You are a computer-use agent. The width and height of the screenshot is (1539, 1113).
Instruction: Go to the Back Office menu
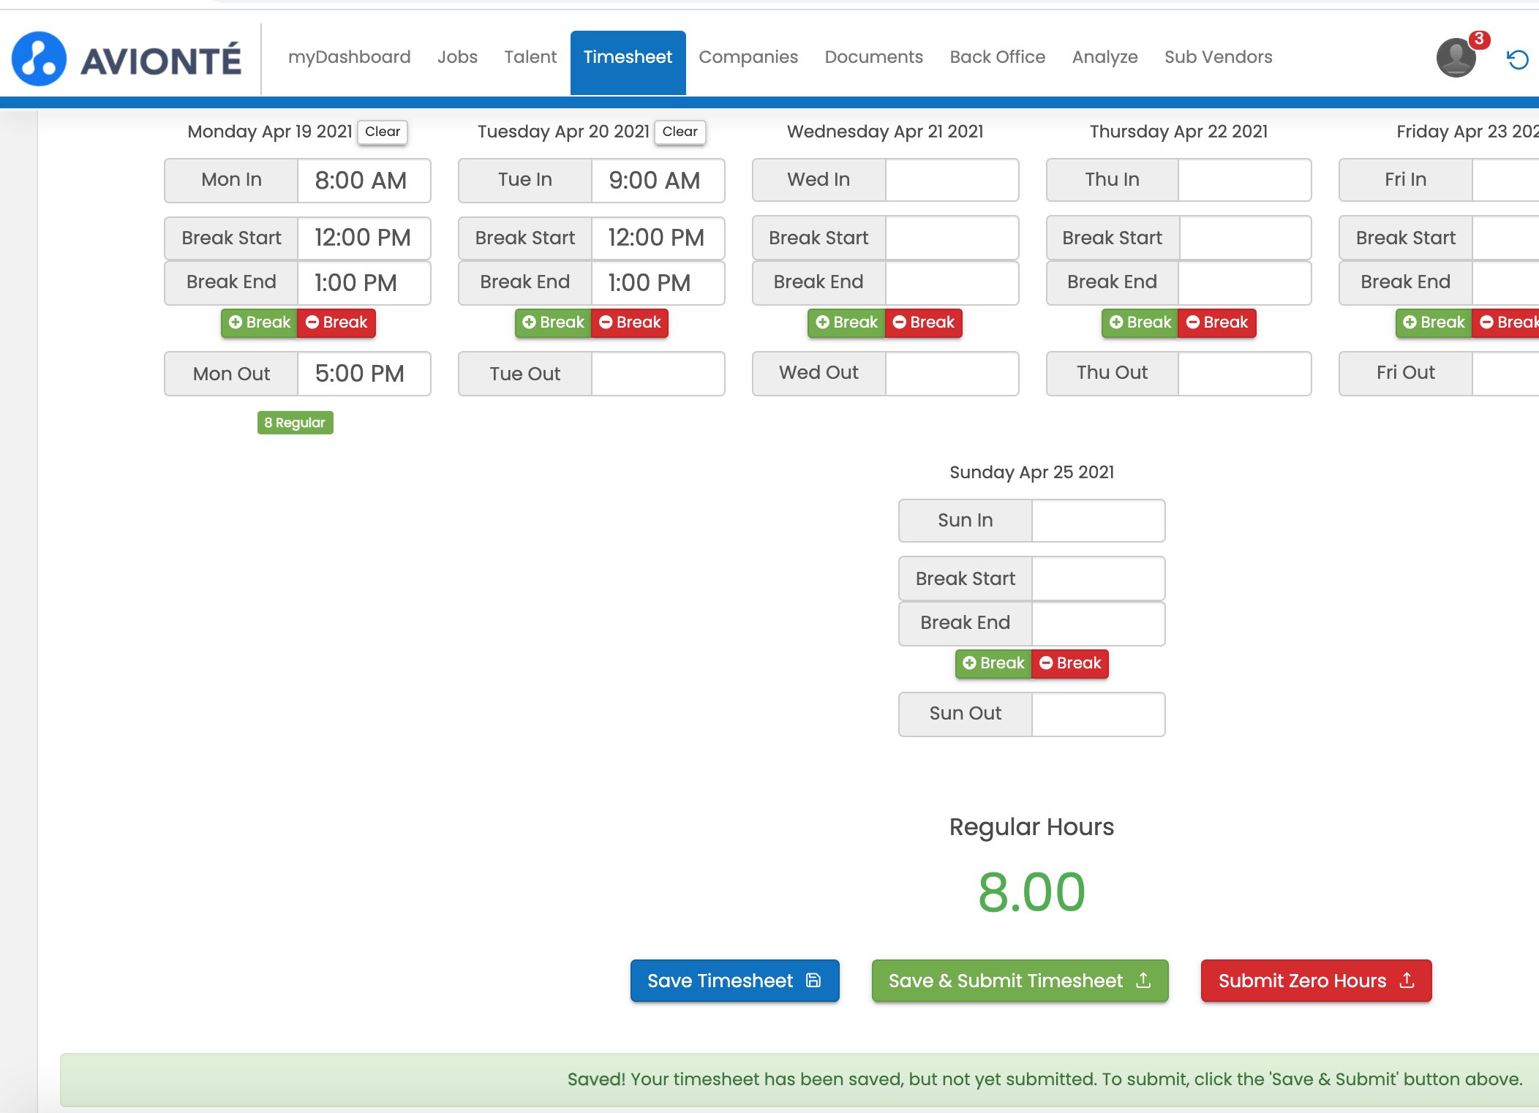pyautogui.click(x=997, y=57)
